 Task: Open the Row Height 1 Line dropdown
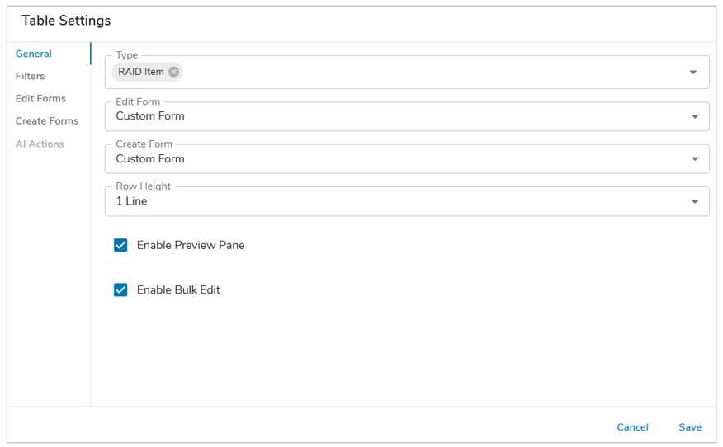tap(407, 201)
